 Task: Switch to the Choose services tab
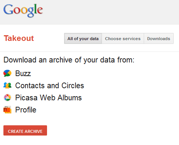click(123, 39)
